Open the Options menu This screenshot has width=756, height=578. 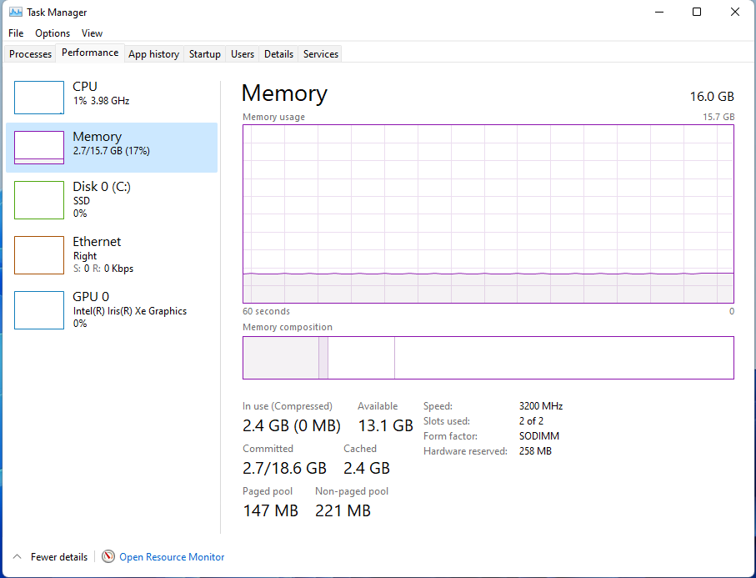[53, 33]
